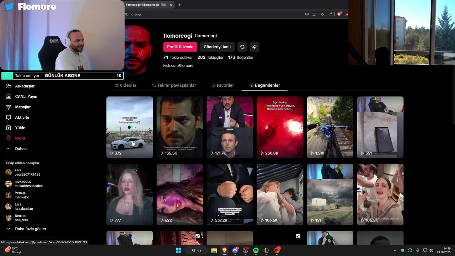Open video with 106.6K views

coord(280,194)
